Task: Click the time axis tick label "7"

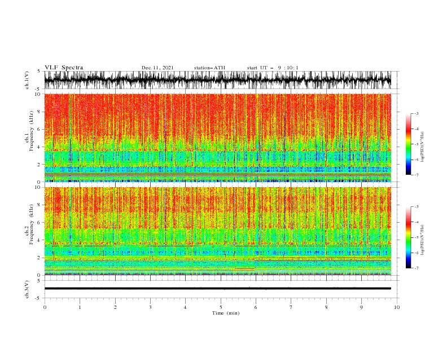Action: pyautogui.click(x=291, y=307)
